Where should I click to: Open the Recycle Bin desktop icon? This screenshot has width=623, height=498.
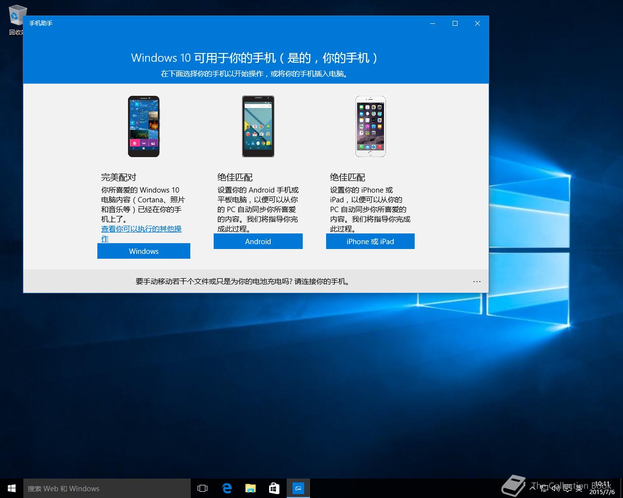coord(16,20)
